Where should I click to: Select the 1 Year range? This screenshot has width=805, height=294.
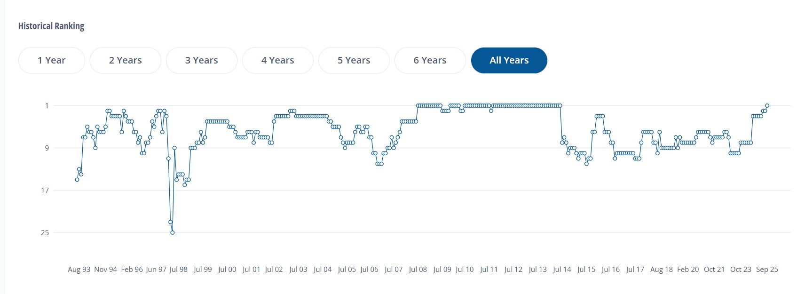52,60
